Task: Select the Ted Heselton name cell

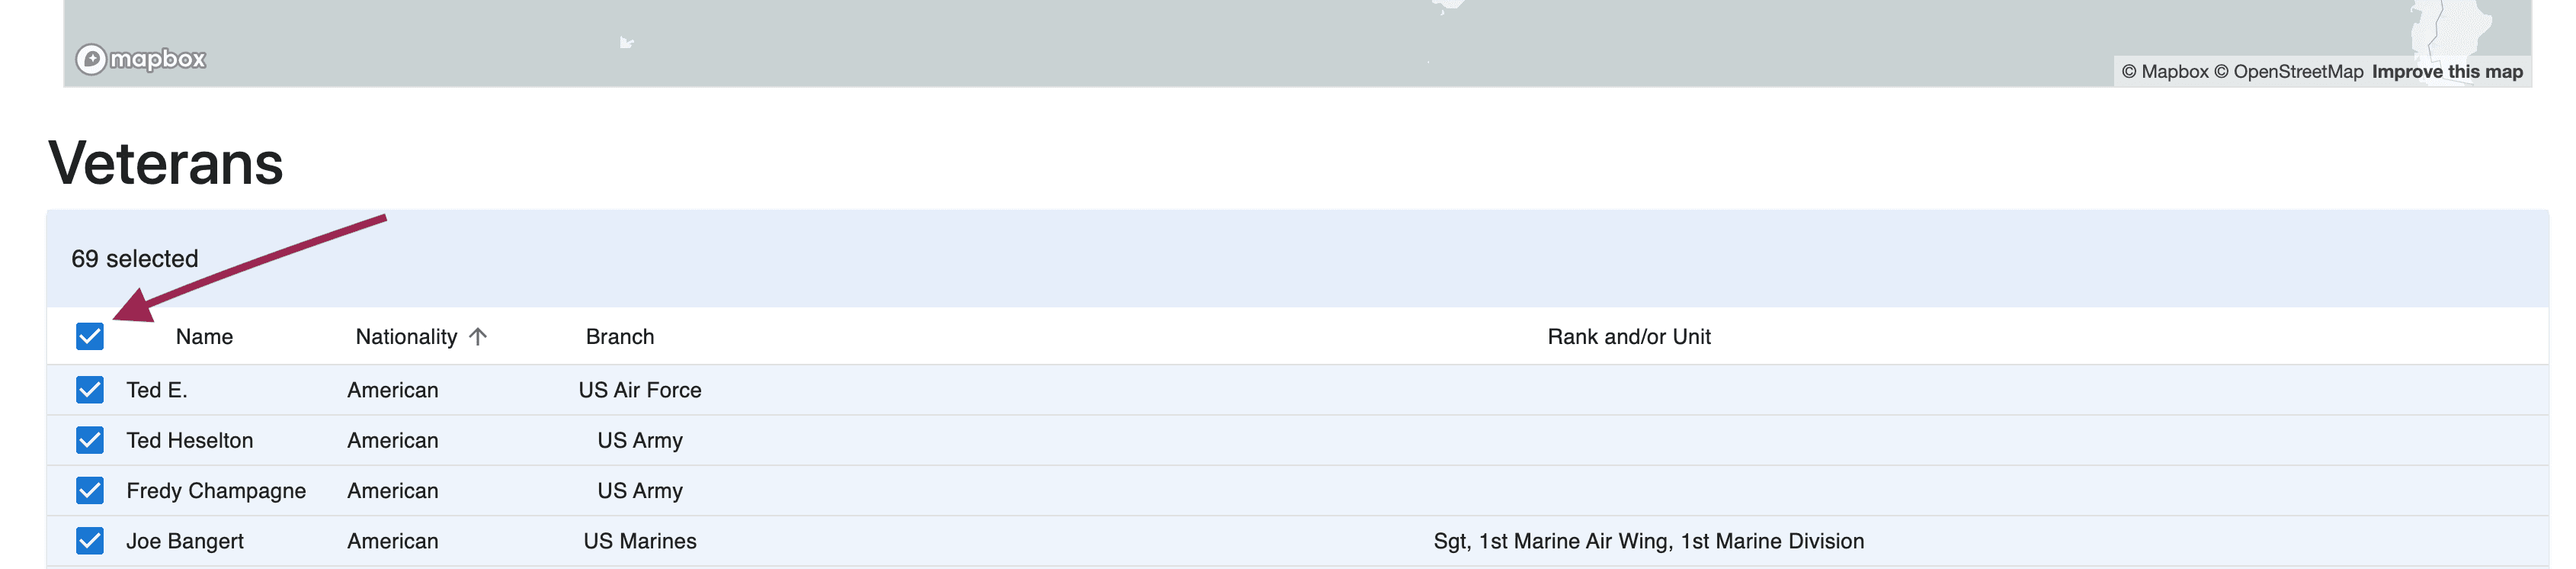Action: pos(190,441)
